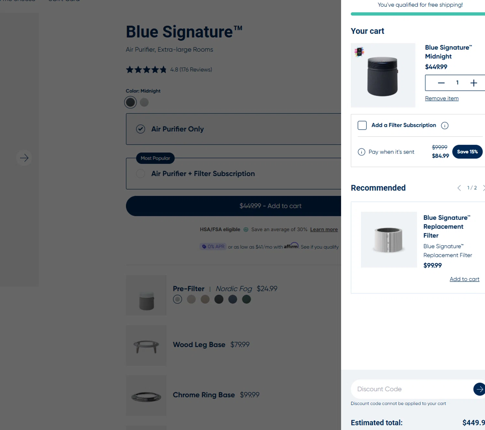Viewport: 485px width, 430px height.
Task: Add Replacement Filter to cart
Action: [x=464, y=279]
